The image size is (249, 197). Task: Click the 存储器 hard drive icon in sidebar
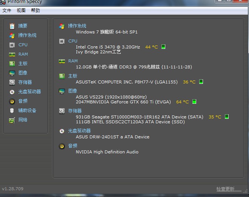point(12,82)
